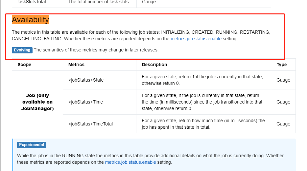This screenshot has height=171, width=307.
Task: Click the Evolving semantics warning sentence
Action: point(96,50)
